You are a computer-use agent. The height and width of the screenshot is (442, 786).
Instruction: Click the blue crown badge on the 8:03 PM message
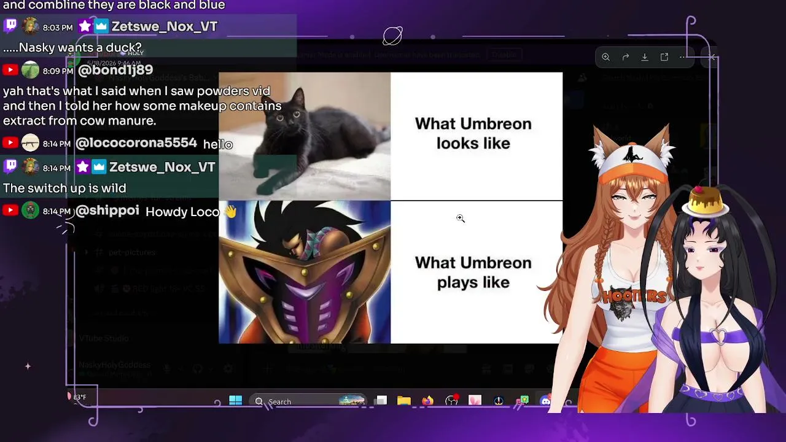(x=101, y=26)
